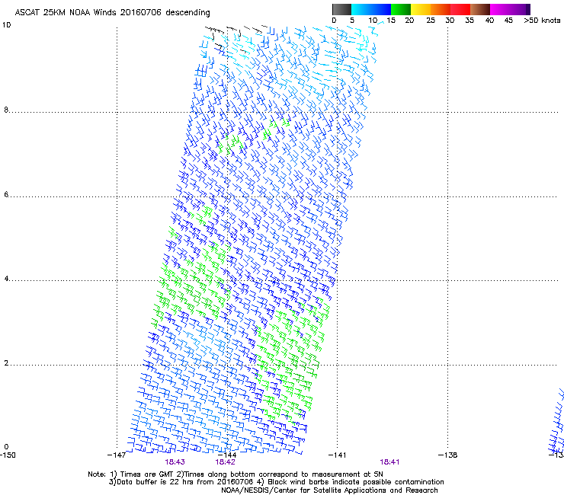
Task: Click the 'Data buffer is 22 hrs' note
Action: (276, 482)
